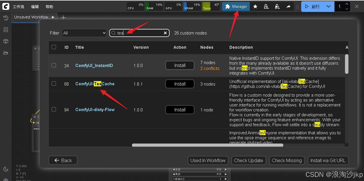This screenshot has width=364, height=181.
Task: Click the ComfyUI logo icon
Action: click(6, 6)
